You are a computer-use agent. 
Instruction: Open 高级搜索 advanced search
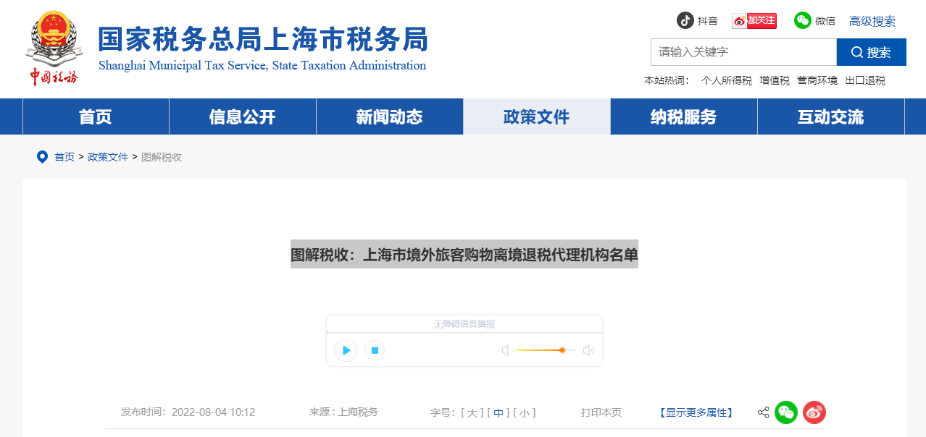[x=872, y=21]
